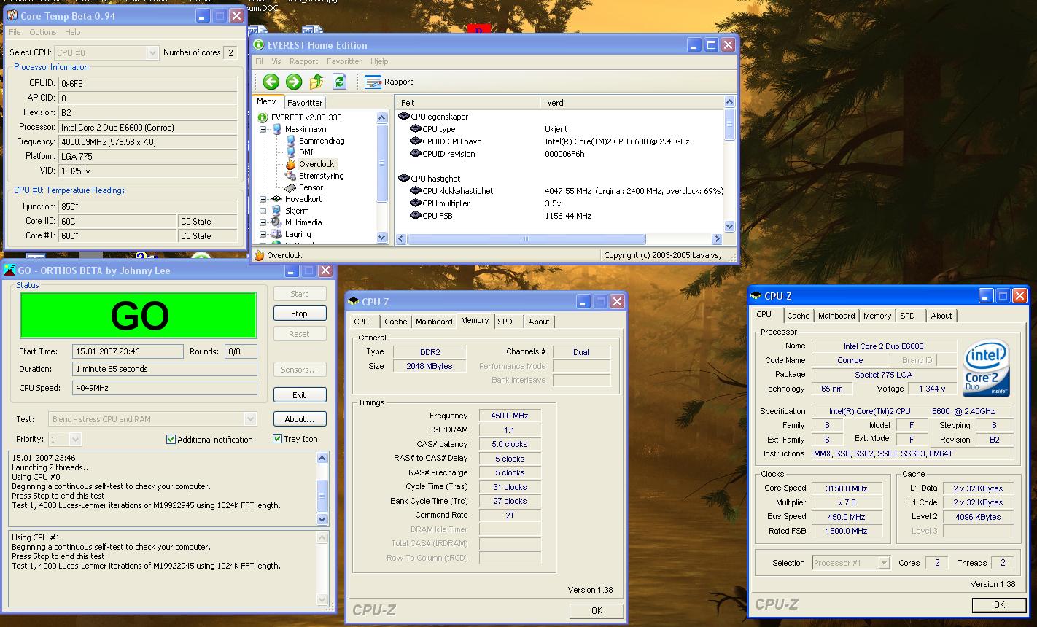Click CPUID revisjon row icon
The width and height of the screenshot is (1037, 627).
click(416, 154)
